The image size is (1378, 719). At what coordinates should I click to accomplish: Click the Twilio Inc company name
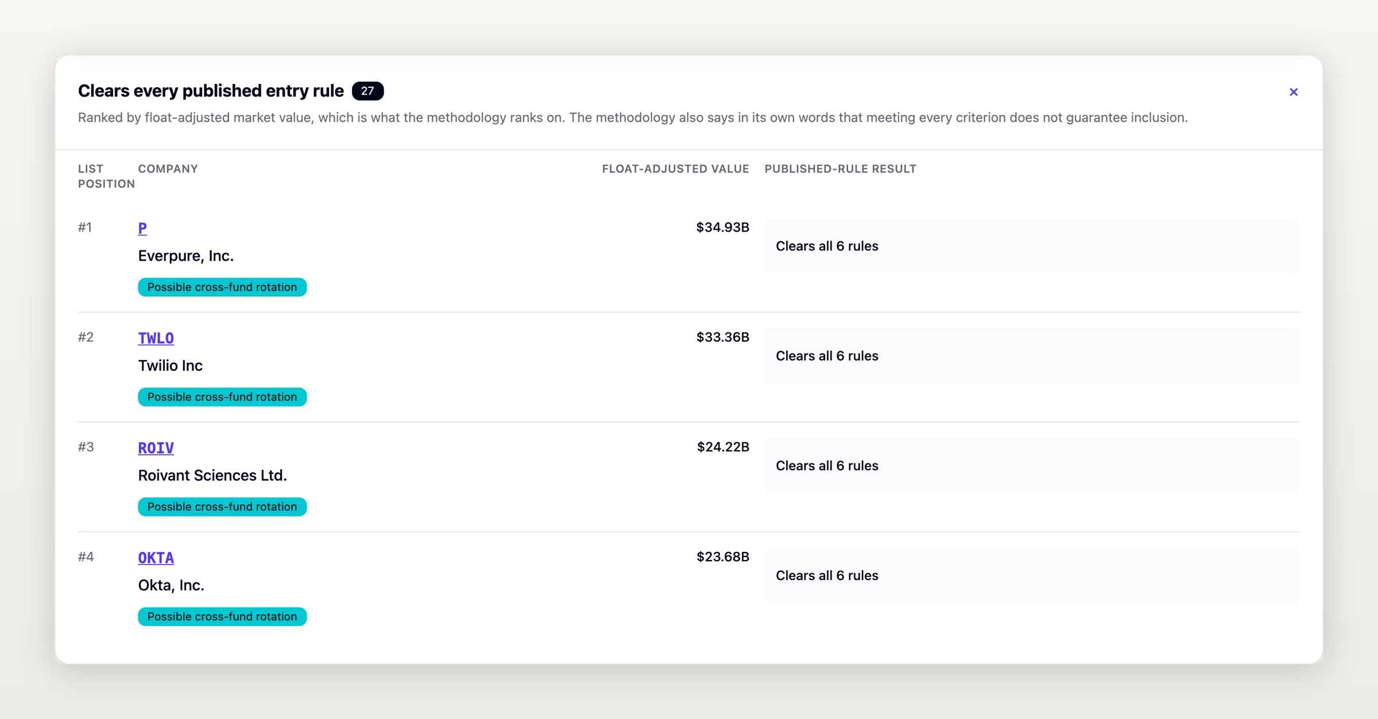click(170, 365)
